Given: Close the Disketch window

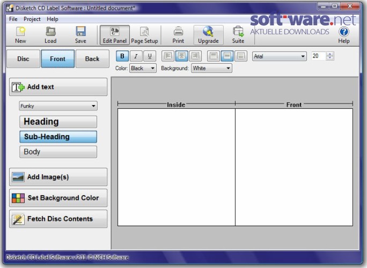Looking at the screenshot, I should click(x=350, y=6).
